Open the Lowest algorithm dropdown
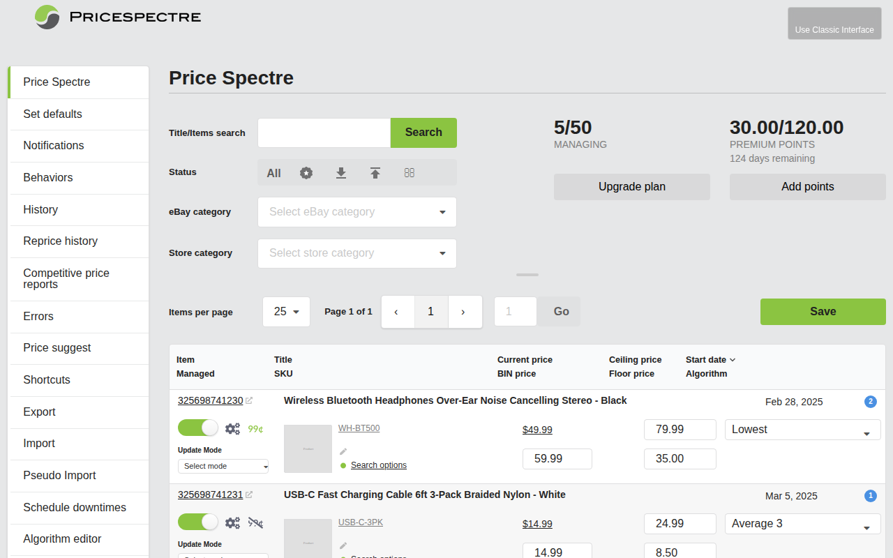The width and height of the screenshot is (893, 558). tap(802, 429)
